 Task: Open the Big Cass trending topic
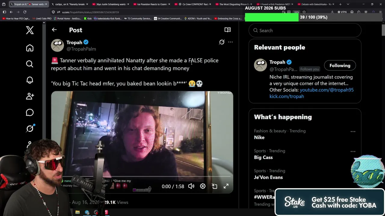[x=263, y=157]
